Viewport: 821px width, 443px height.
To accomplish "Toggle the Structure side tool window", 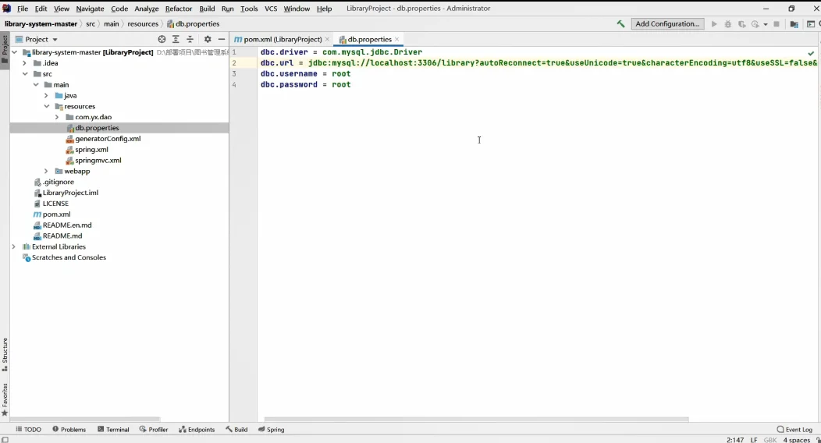I will click(x=5, y=355).
